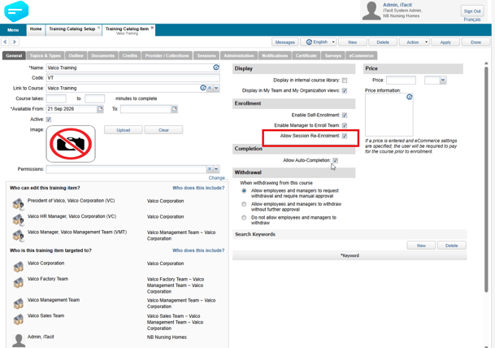495x348 pixels.
Task: Select do not allow withdraw option
Action: pos(244,218)
